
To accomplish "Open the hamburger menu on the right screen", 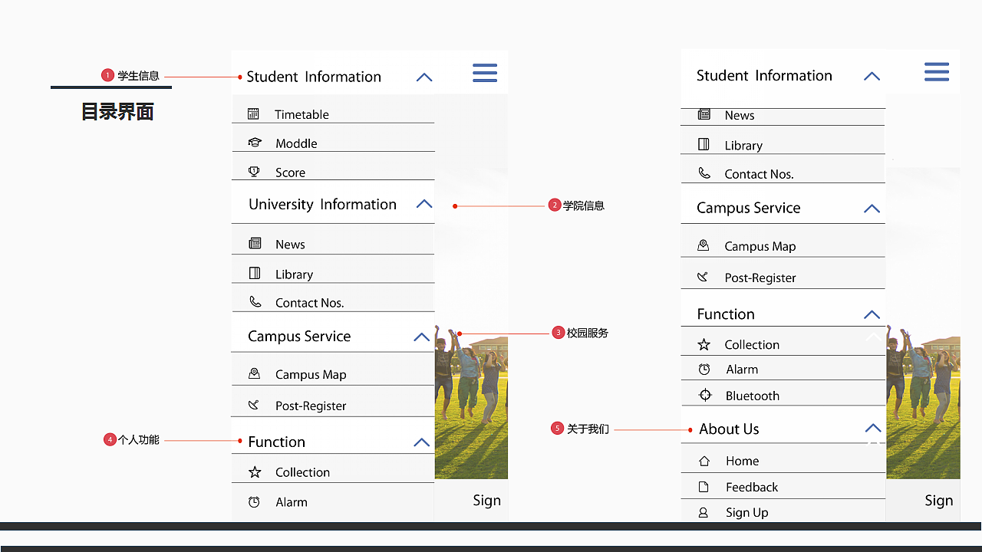I will click(x=937, y=71).
